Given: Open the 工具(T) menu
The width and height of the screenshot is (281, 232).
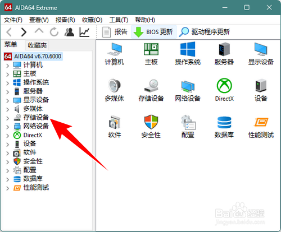Looking at the screenshot, I should point(119,20).
